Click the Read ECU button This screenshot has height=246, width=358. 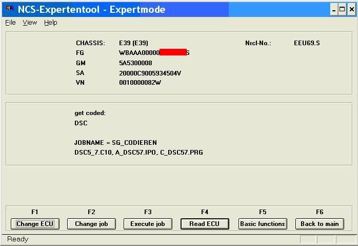tap(205, 224)
